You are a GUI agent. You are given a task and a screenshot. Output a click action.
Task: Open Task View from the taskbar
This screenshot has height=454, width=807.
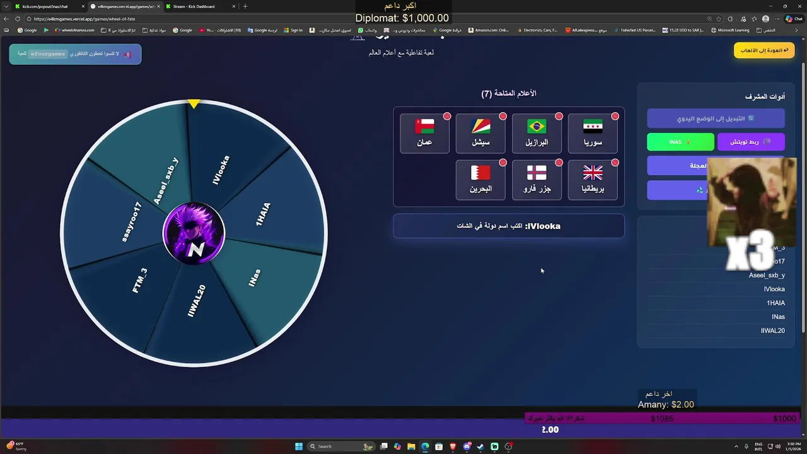tap(383, 446)
